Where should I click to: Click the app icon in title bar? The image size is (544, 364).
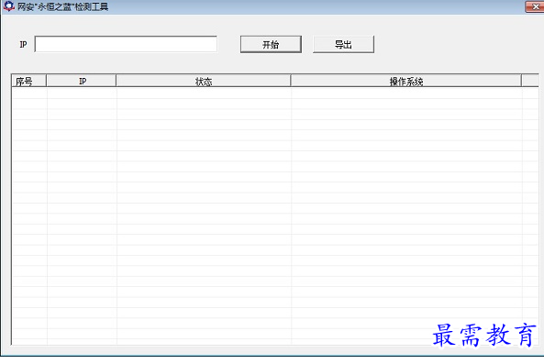[9, 6]
